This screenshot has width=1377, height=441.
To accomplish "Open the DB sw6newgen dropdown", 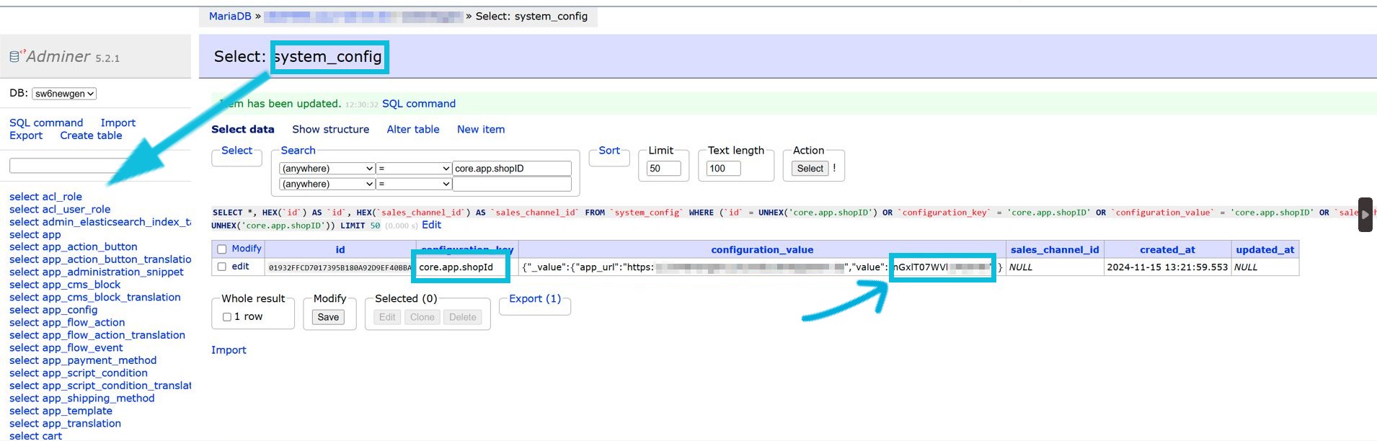I will (x=64, y=94).
